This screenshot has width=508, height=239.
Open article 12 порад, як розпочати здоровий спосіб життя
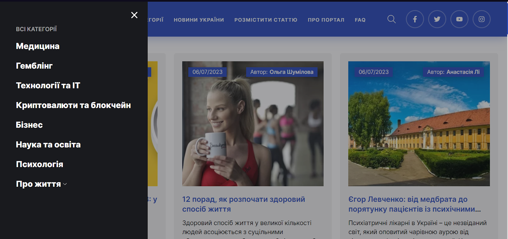pos(244,204)
